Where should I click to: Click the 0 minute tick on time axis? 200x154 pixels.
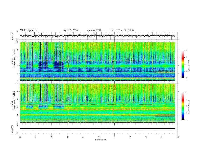coord(20,137)
